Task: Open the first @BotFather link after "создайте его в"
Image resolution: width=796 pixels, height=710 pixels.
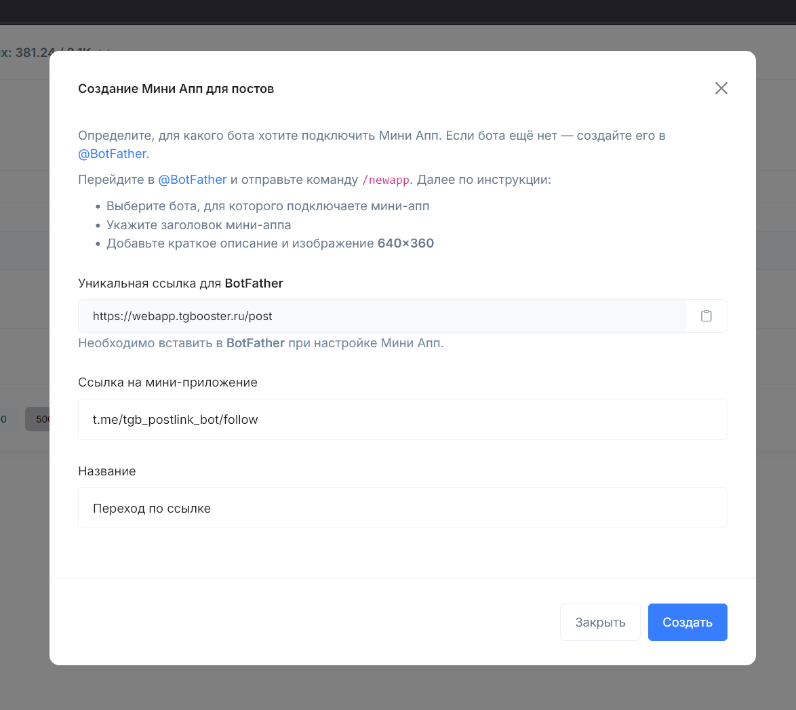Action: (x=112, y=154)
